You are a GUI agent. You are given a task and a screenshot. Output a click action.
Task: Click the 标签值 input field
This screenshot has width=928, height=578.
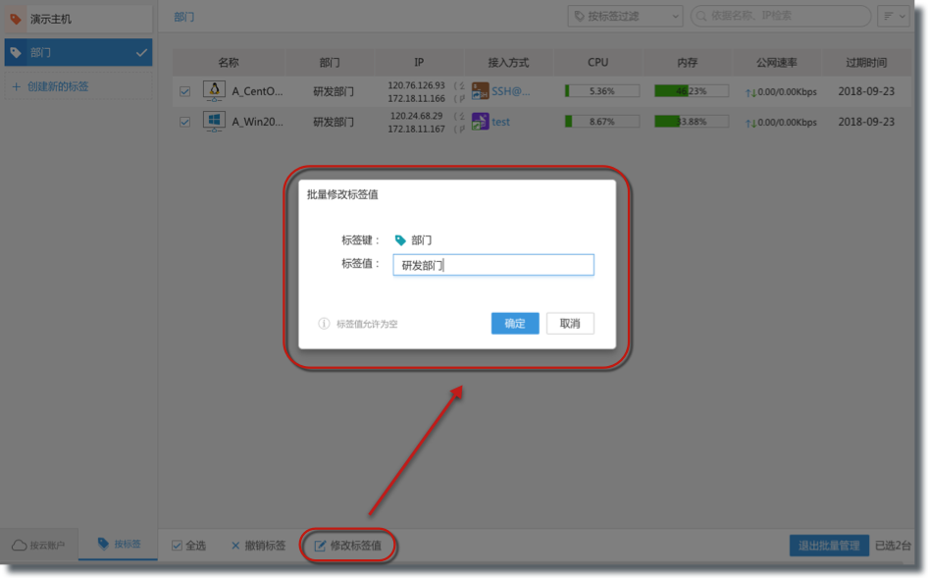pos(492,265)
